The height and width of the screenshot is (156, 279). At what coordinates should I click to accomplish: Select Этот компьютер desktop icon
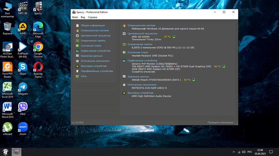pos(7,10)
